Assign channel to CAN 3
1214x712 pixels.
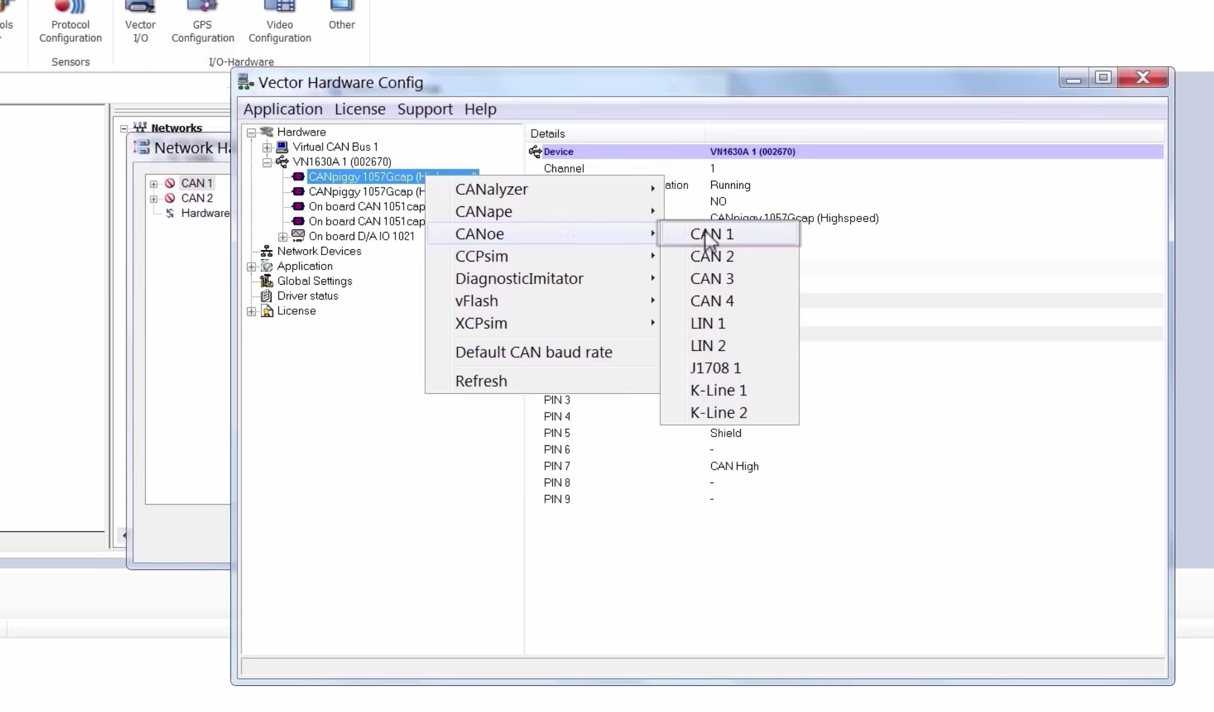(730, 278)
